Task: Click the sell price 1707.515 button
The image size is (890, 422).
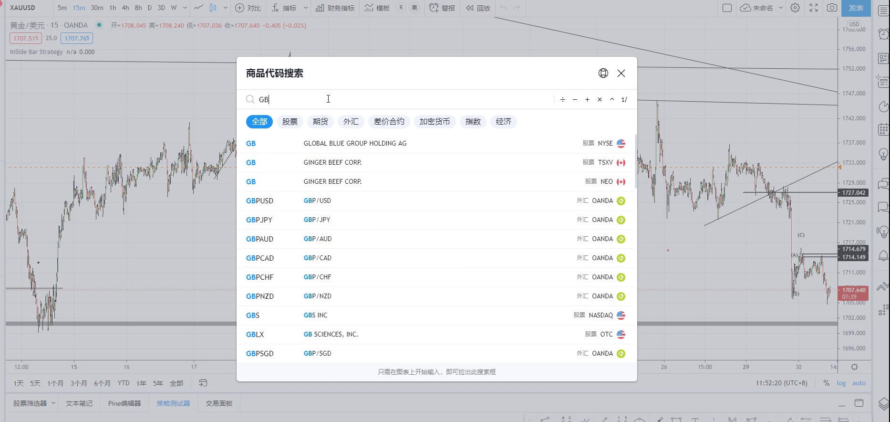Action: pos(26,38)
